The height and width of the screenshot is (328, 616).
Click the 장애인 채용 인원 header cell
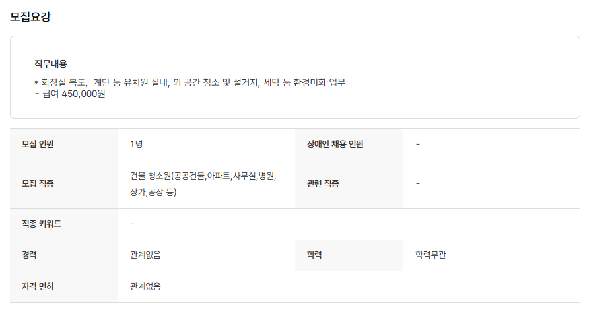pos(335,144)
